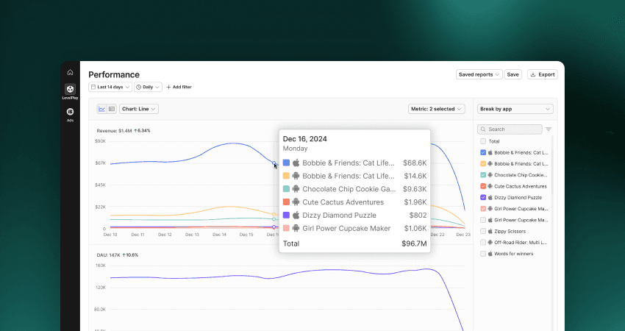The width and height of the screenshot is (625, 331).
Task: Click the filter icon beside Search
Action: pyautogui.click(x=549, y=129)
